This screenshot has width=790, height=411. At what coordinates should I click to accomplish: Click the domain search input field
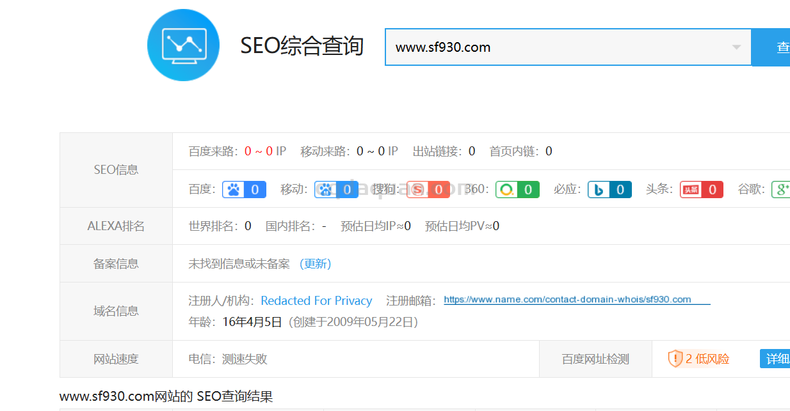[x=557, y=47]
